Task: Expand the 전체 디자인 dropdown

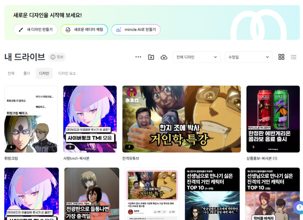Action: [x=196, y=57]
